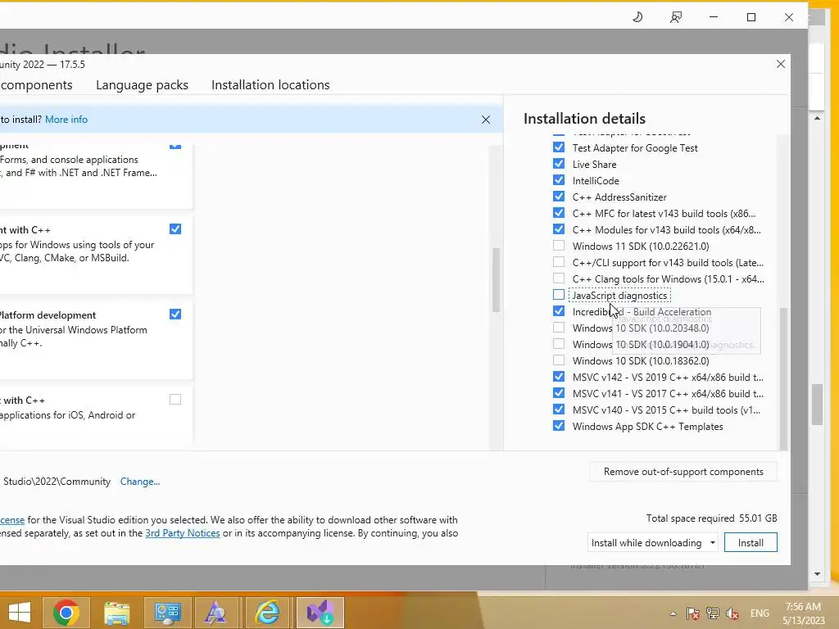Open the taskbar icon beside Internet Explorer

coord(216,613)
